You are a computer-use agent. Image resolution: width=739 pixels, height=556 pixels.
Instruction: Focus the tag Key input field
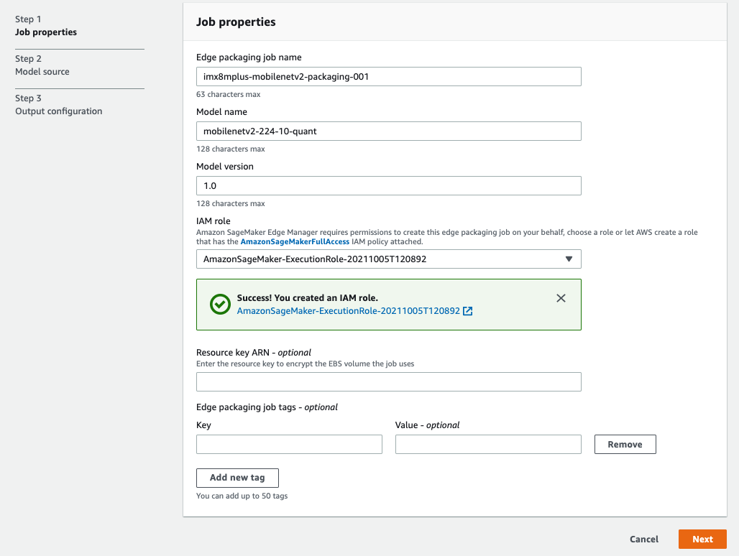click(290, 445)
